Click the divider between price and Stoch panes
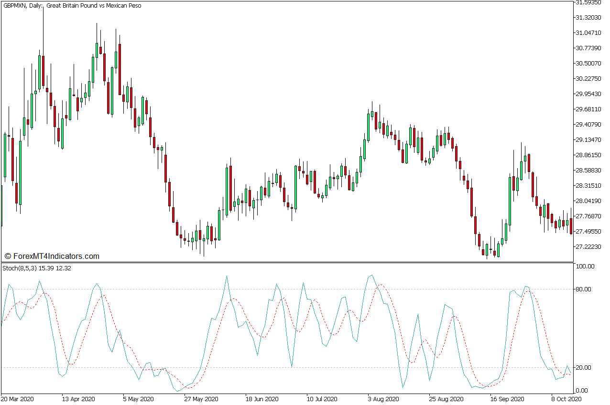 click(287, 262)
